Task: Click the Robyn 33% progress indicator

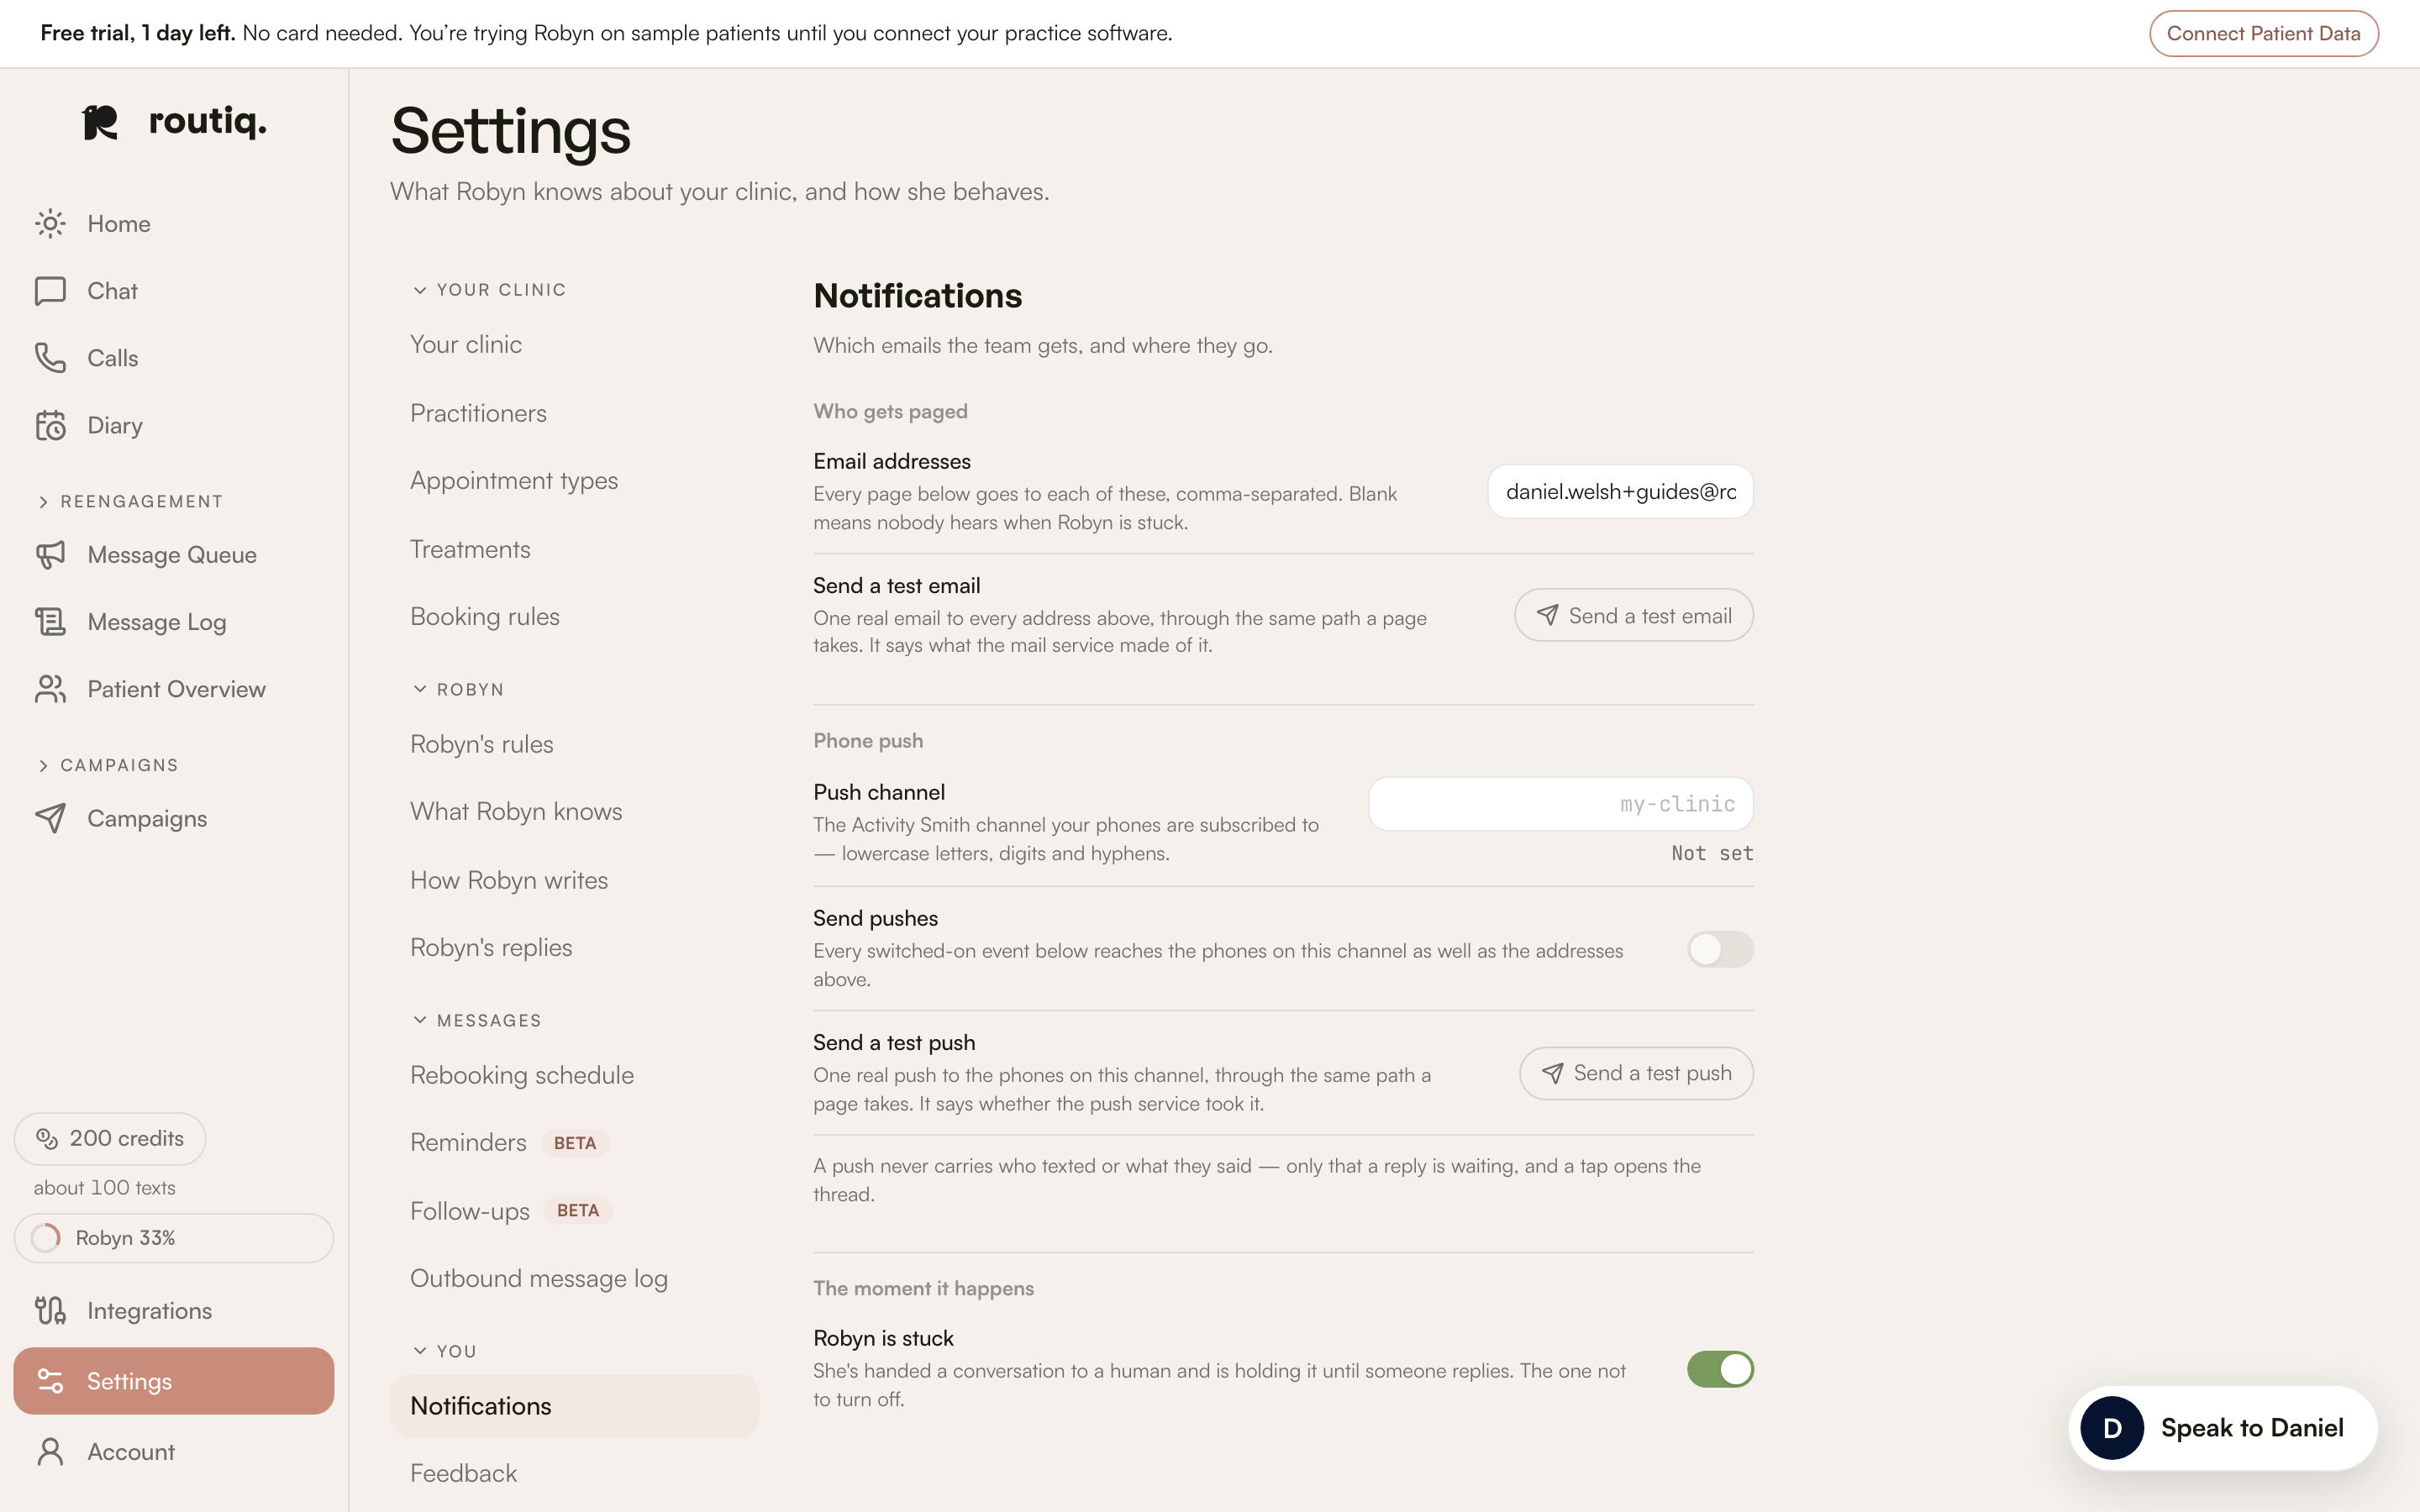Action: pos(174,1238)
